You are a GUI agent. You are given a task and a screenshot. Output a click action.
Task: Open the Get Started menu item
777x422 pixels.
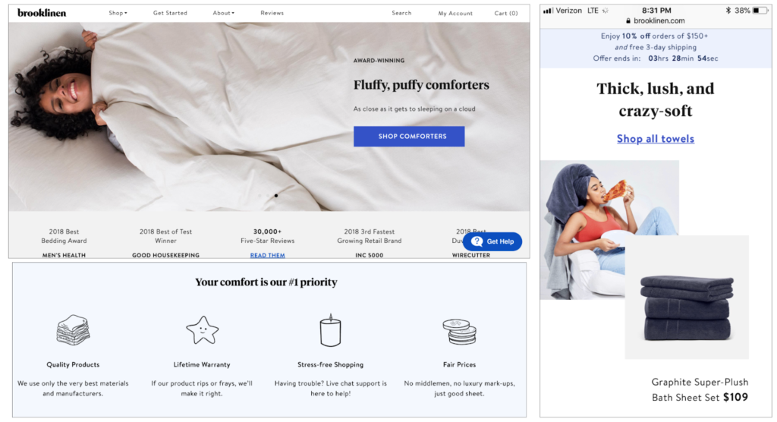[170, 13]
